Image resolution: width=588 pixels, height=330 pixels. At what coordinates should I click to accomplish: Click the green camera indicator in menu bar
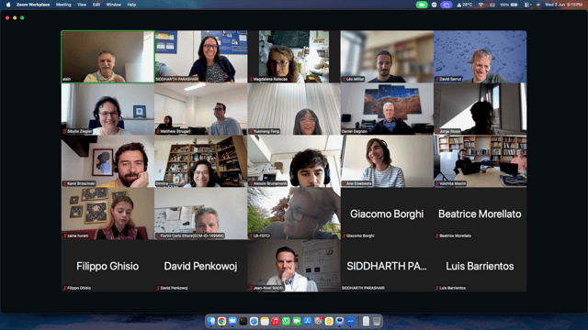click(422, 5)
